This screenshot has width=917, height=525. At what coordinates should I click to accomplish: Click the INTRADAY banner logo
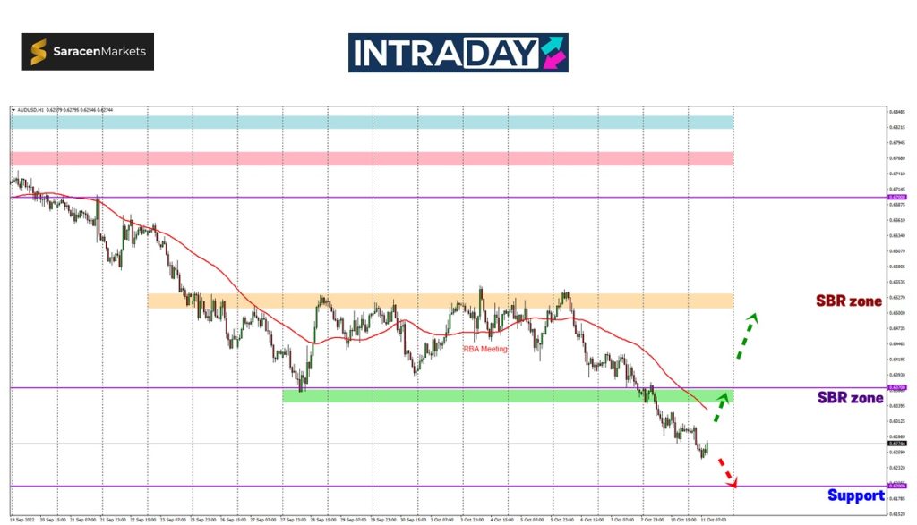(458, 53)
